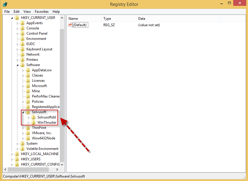Screen dimensions: 248x181
Task: Click the Keyboard Layout folder icon
Action: [x=22, y=49]
